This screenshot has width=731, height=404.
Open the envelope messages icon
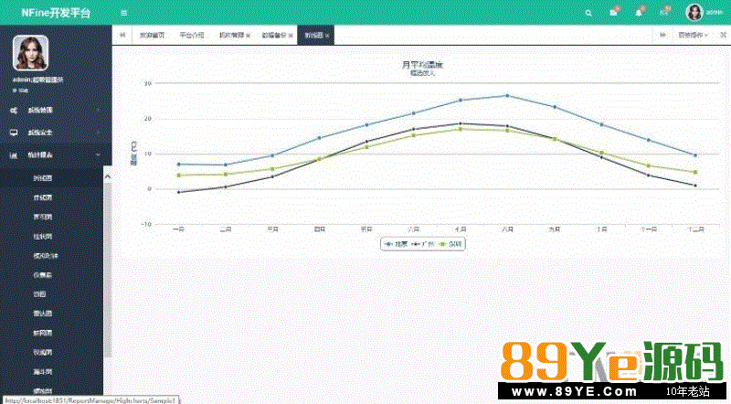click(x=613, y=13)
